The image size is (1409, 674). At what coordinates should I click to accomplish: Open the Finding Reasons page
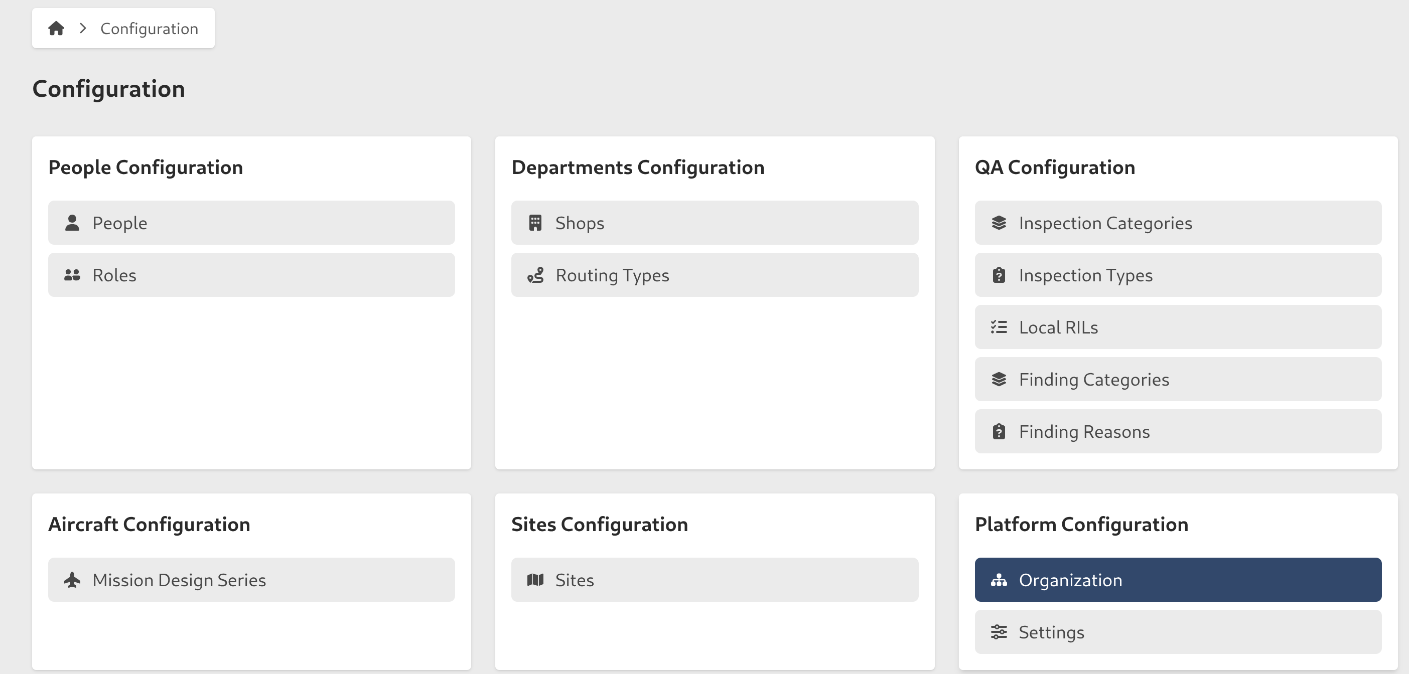pyautogui.click(x=1177, y=431)
